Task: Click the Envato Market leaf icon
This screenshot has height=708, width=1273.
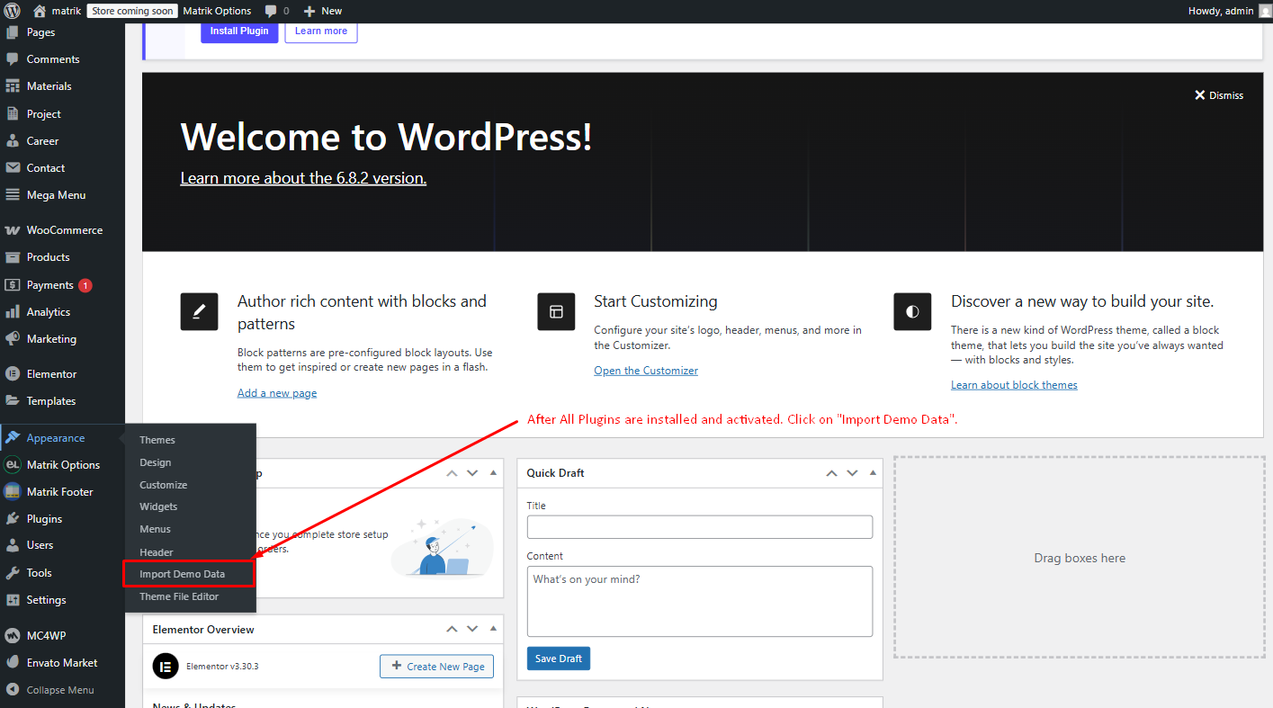Action: click(13, 663)
